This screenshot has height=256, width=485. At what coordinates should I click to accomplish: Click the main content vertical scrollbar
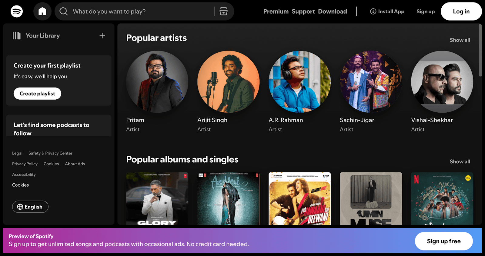click(480, 50)
